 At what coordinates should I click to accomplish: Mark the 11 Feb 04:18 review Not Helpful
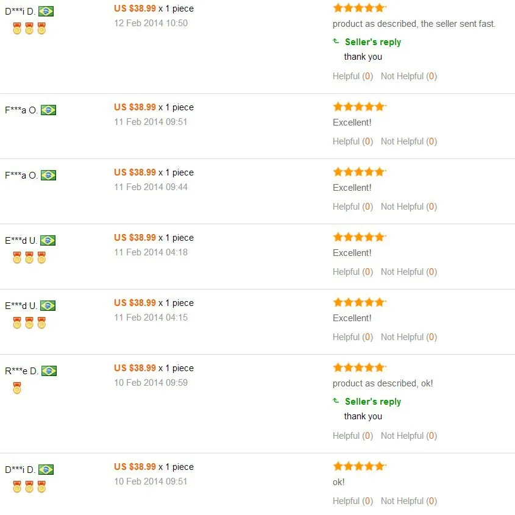(x=409, y=272)
